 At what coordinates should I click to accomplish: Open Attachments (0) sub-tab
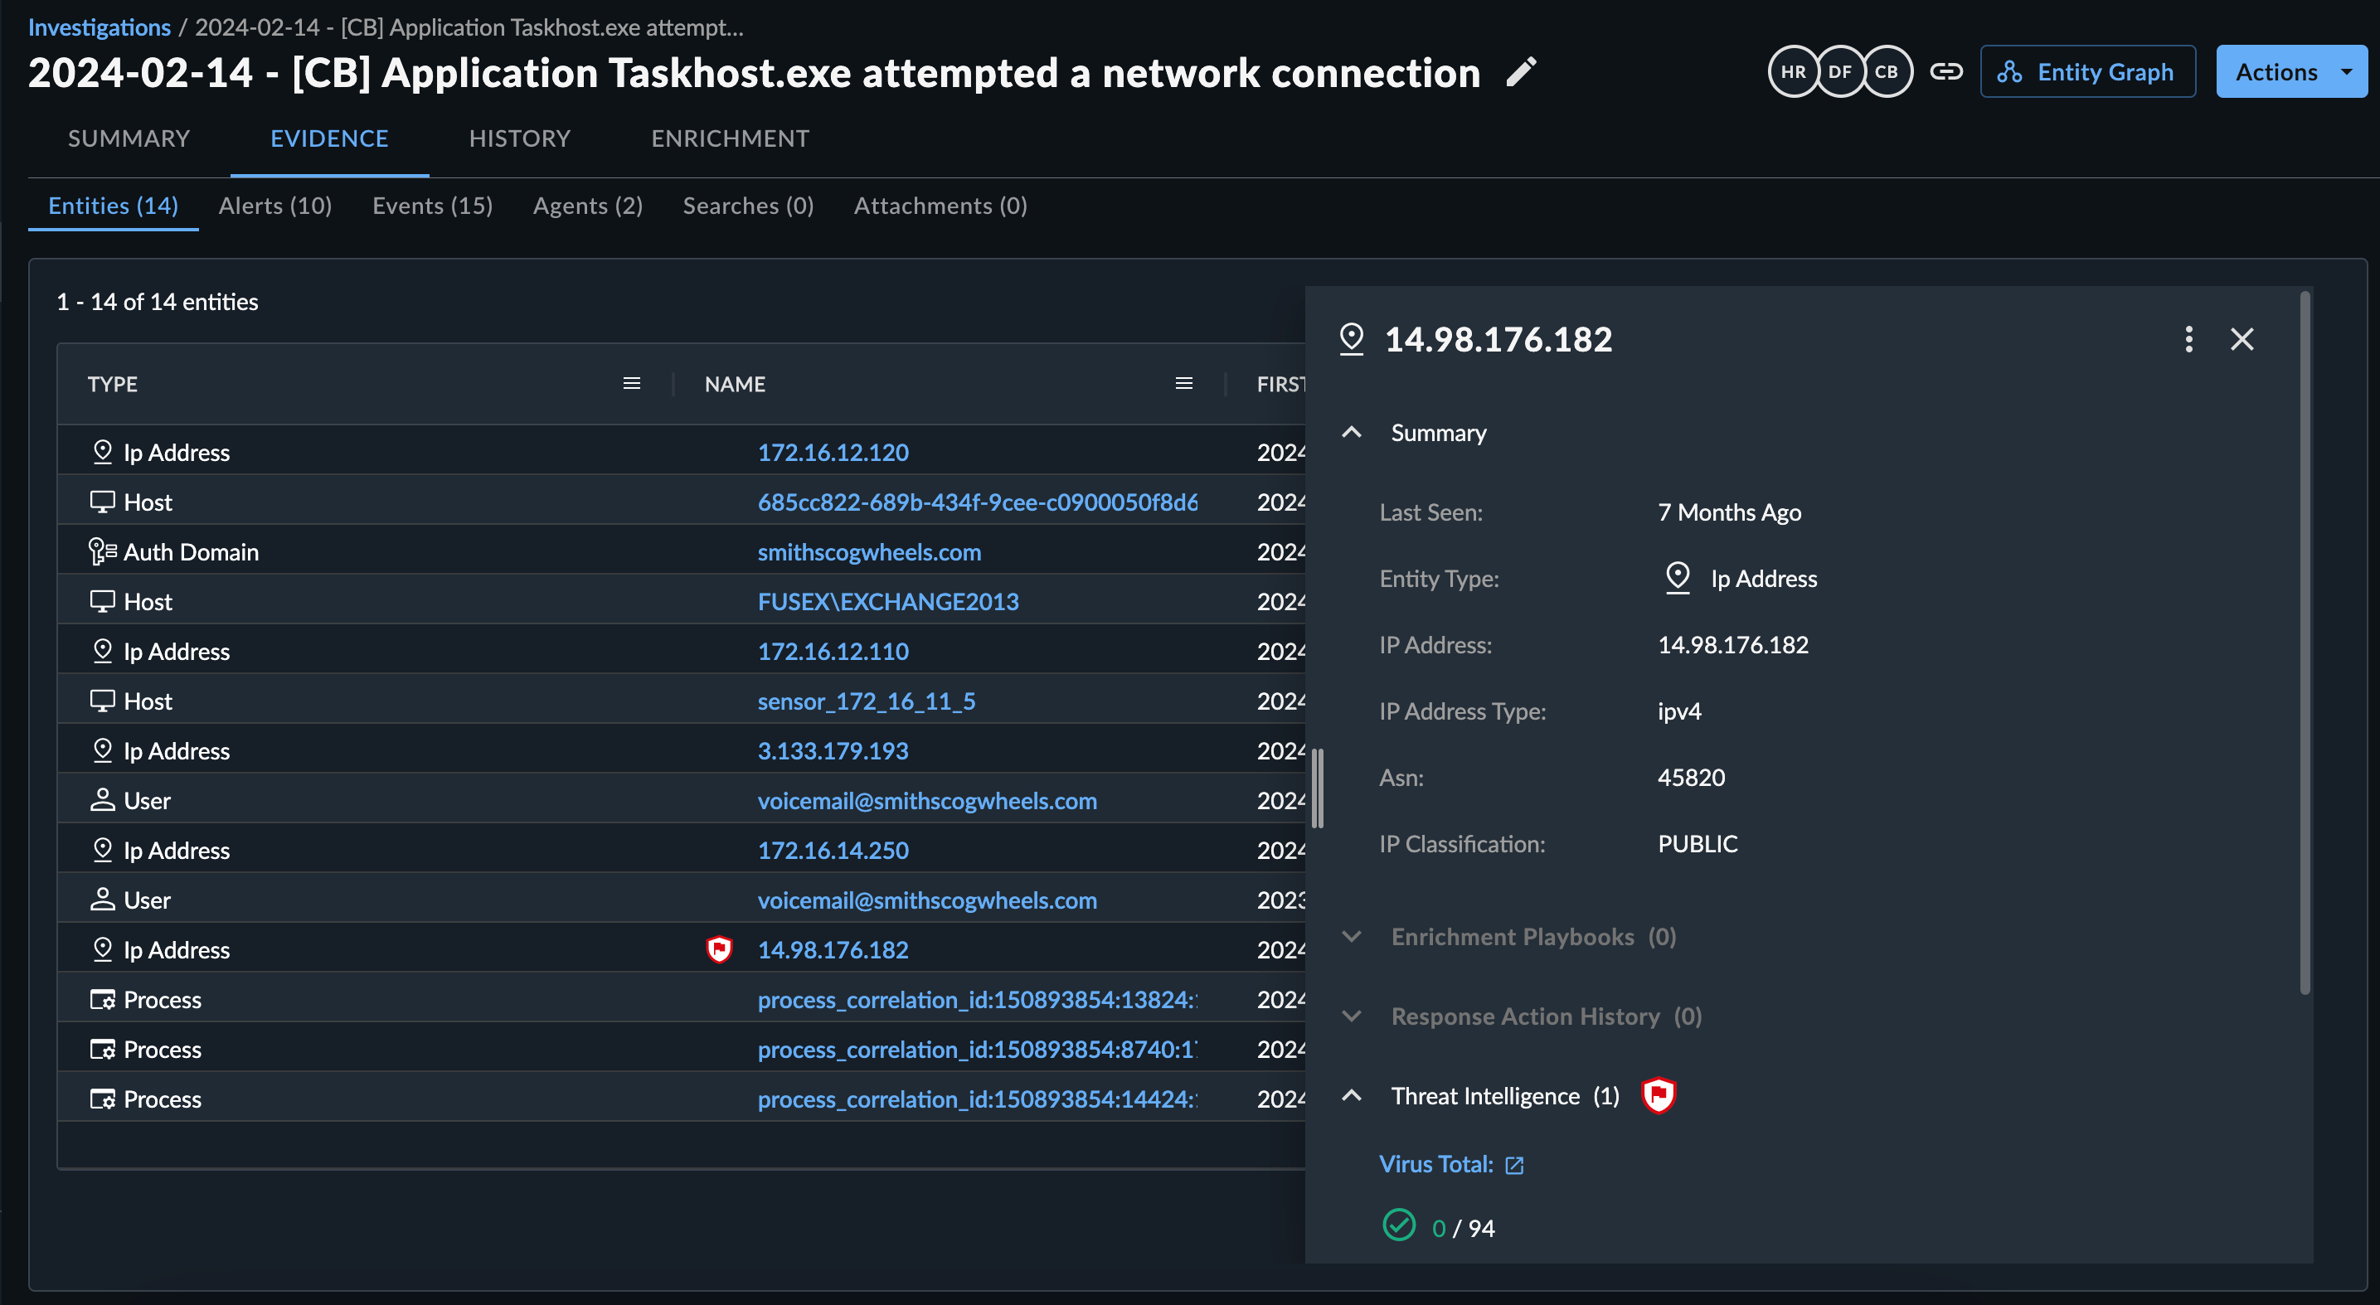(940, 205)
